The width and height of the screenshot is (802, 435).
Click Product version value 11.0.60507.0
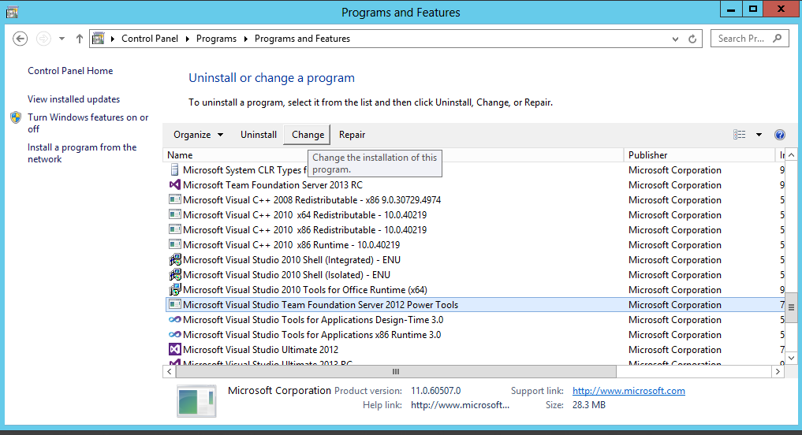[x=436, y=391]
